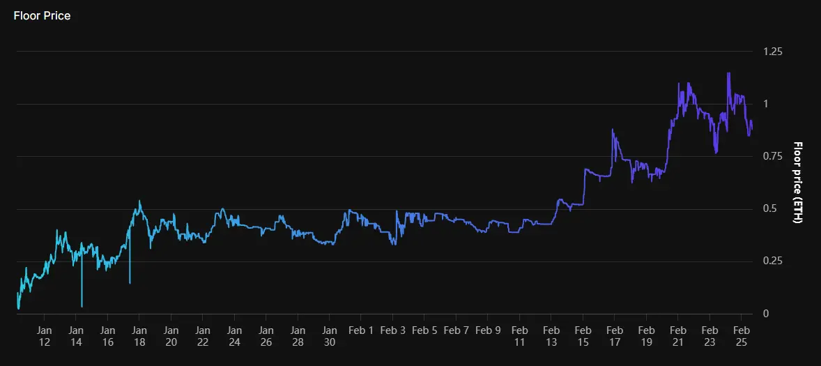Click the 0 value on y-axis
This screenshot has width=821, height=366.
[766, 314]
